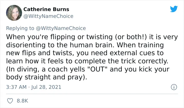184x108 pixels.
Task: Click the phrase "disorienting to the human brain"
Action: click(x=60, y=45)
